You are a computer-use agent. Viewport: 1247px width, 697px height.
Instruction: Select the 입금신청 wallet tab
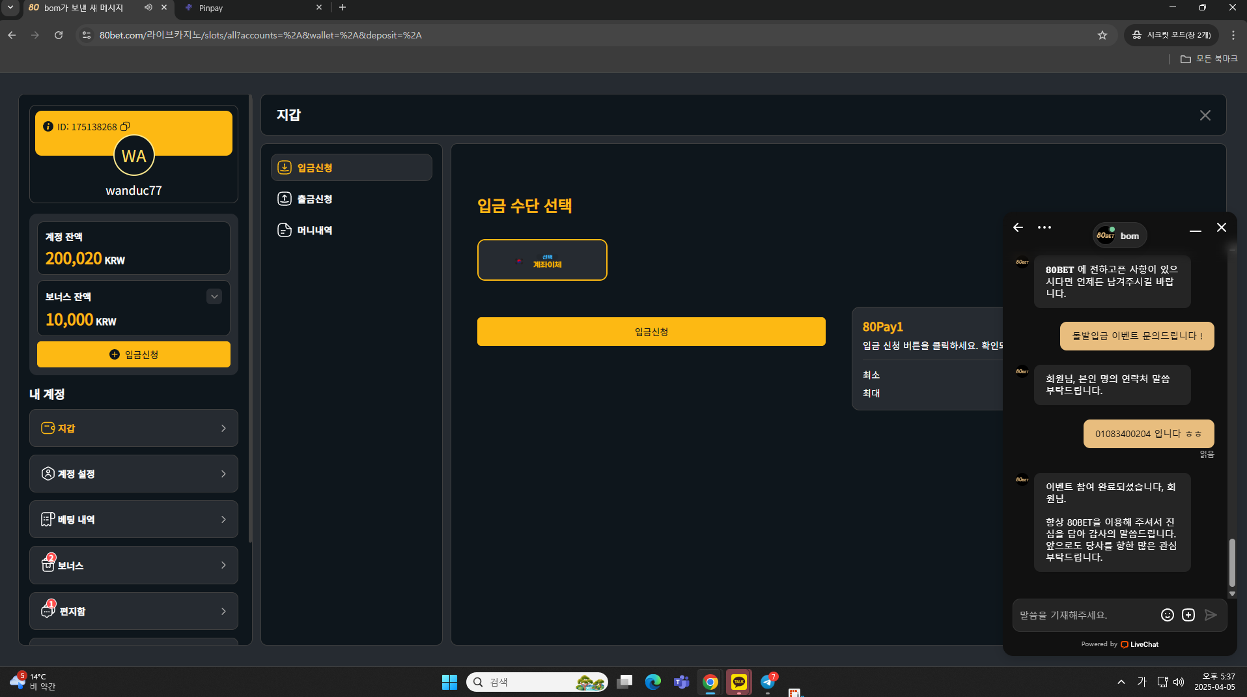coord(352,167)
